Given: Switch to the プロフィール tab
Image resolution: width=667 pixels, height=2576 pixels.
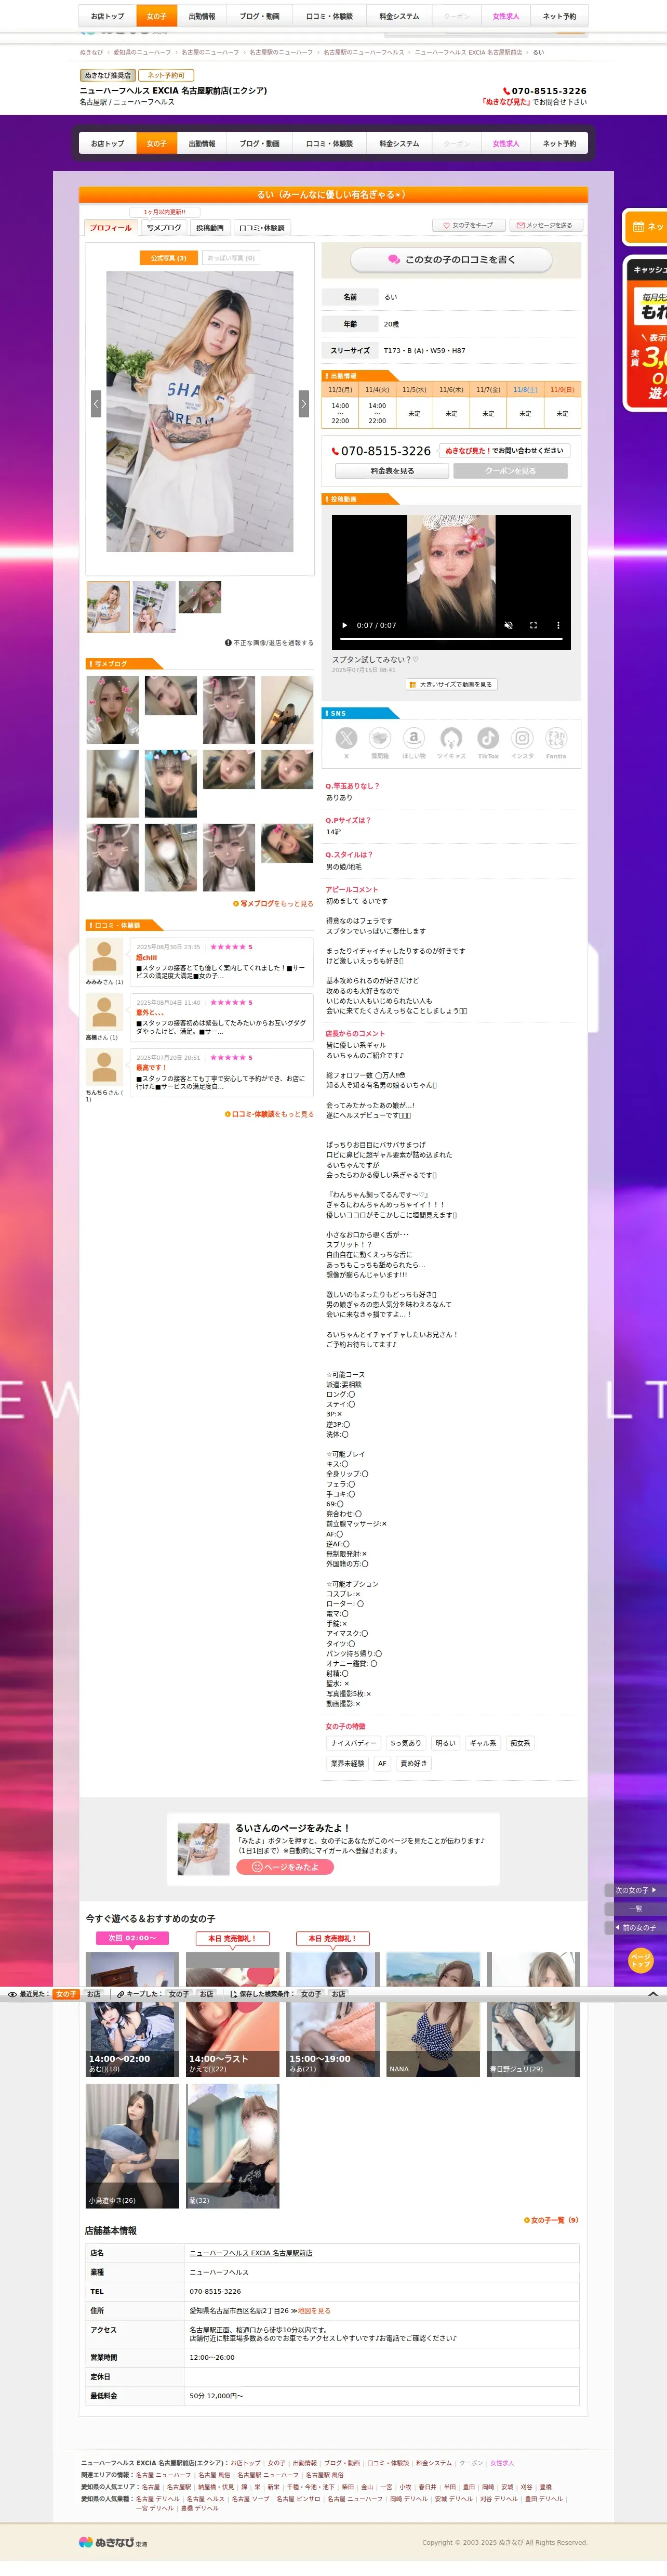Looking at the screenshot, I should (x=110, y=228).
